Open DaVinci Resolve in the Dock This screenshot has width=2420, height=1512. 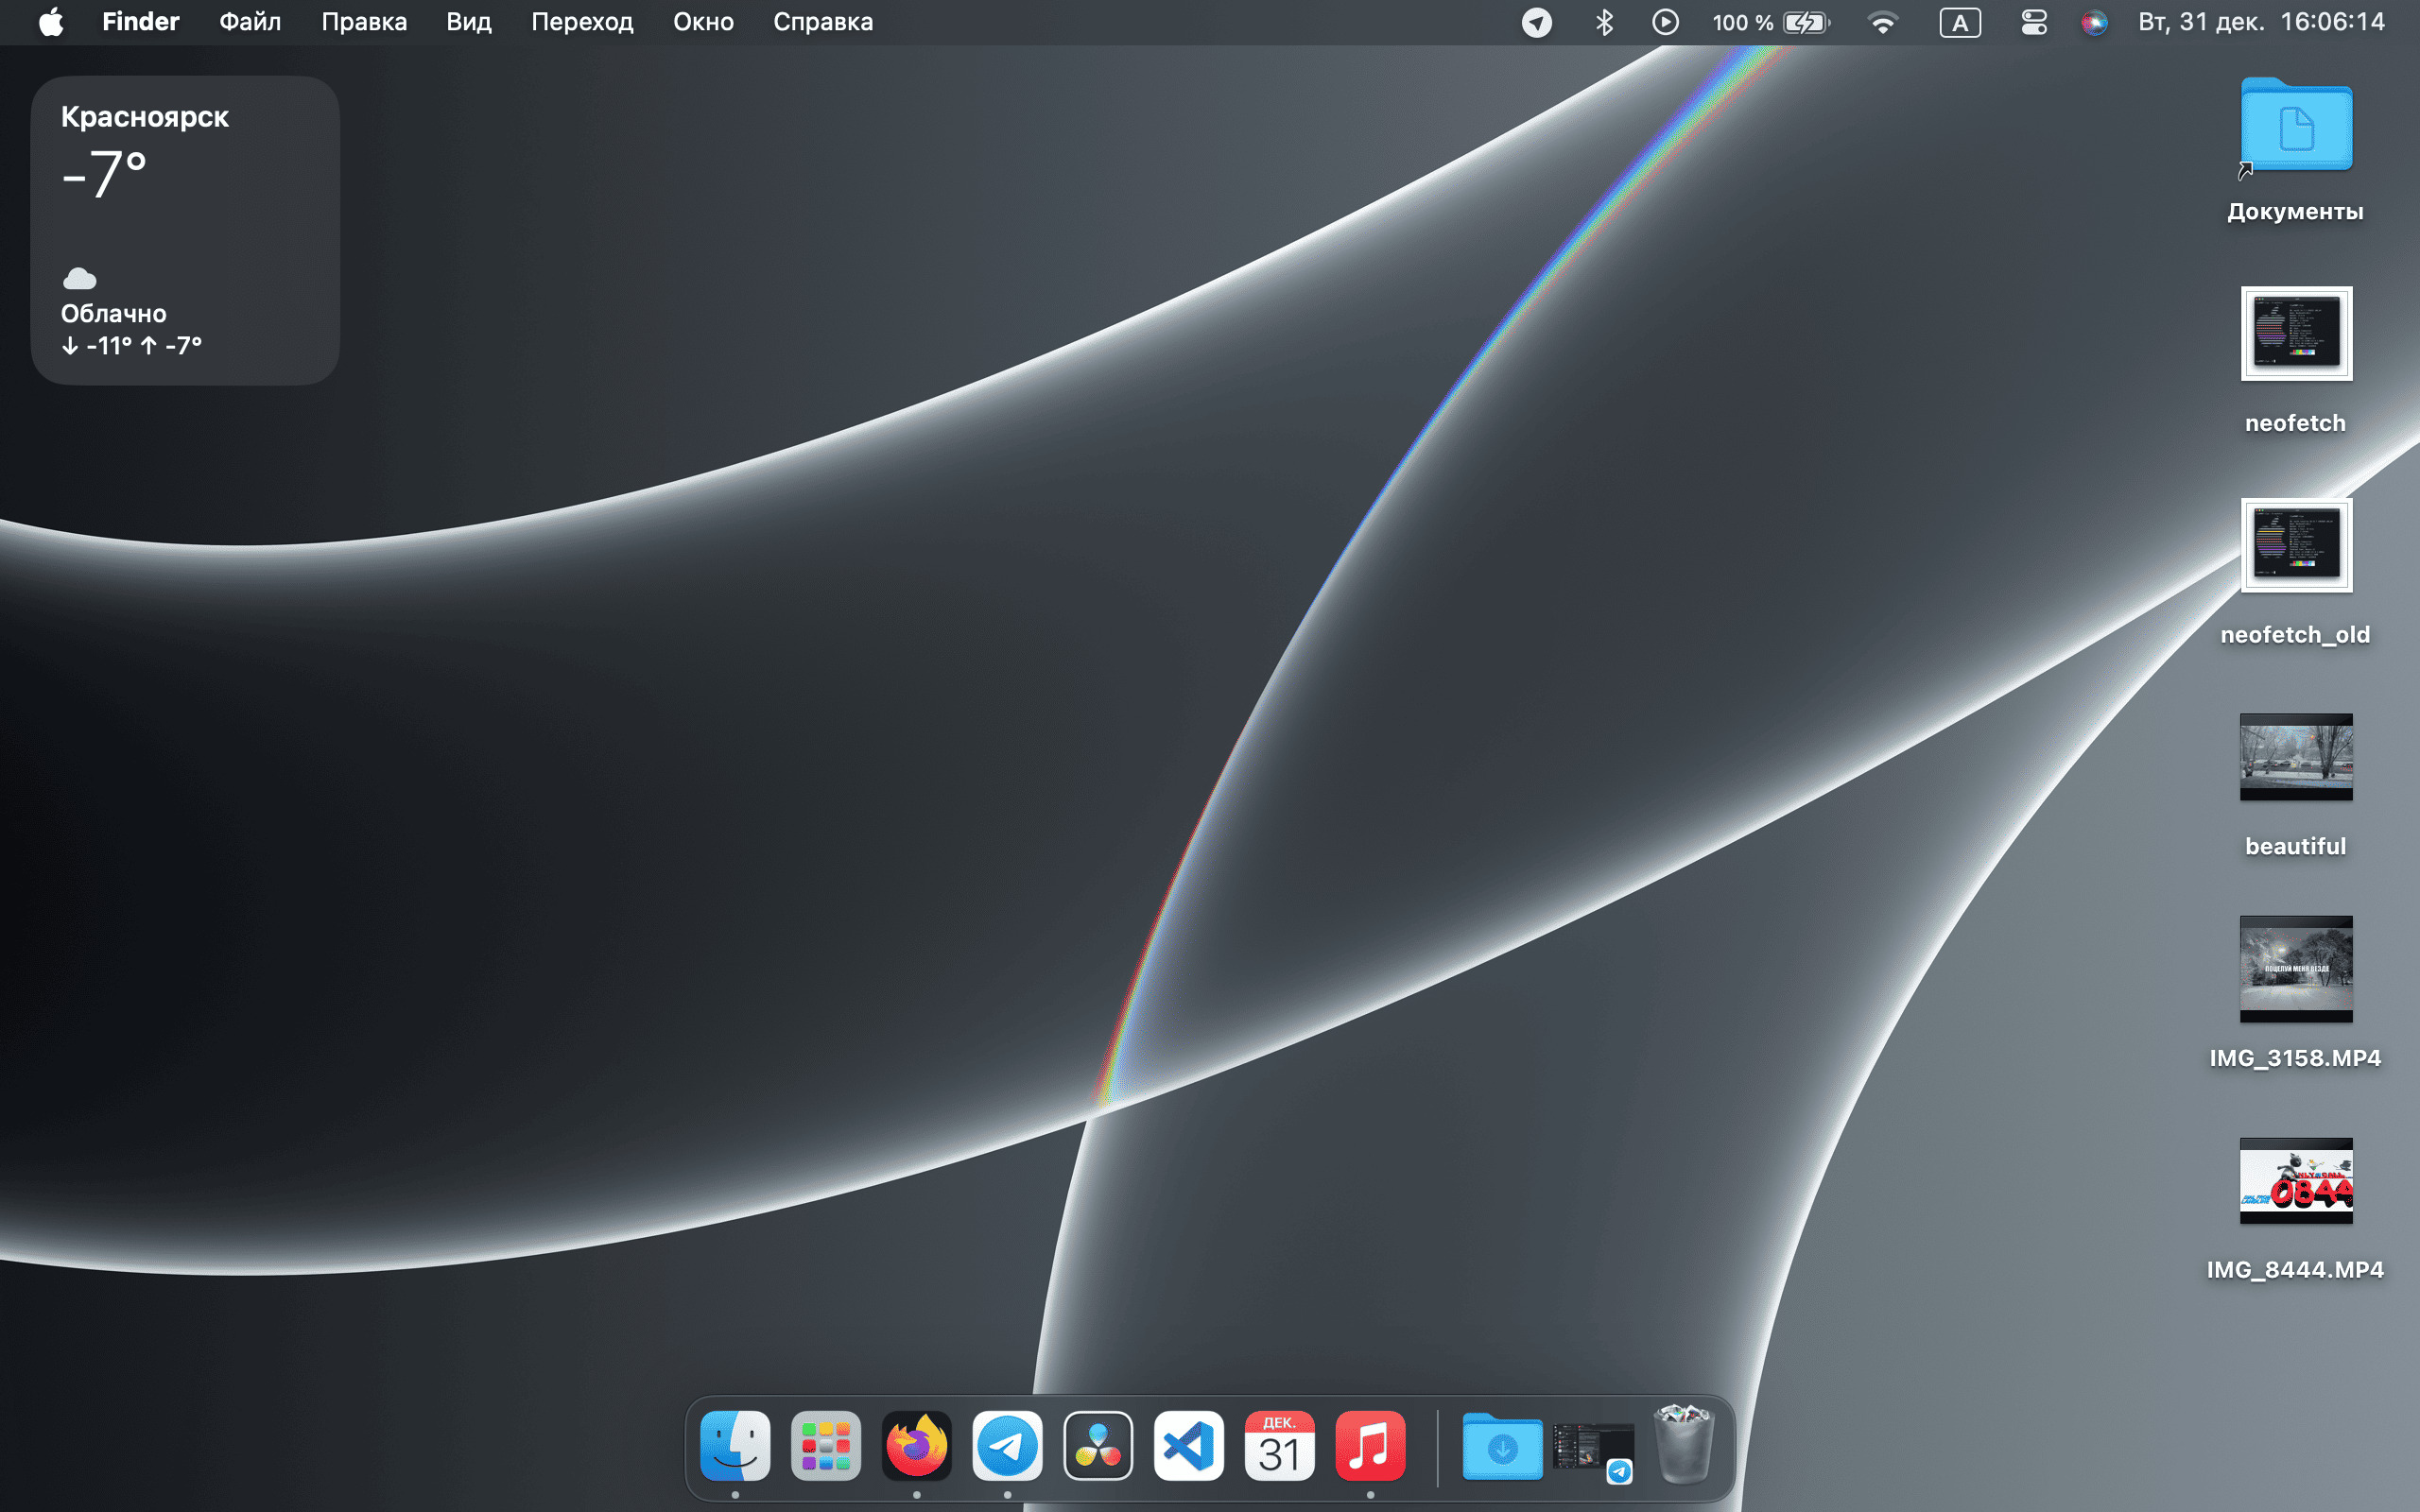[1098, 1446]
